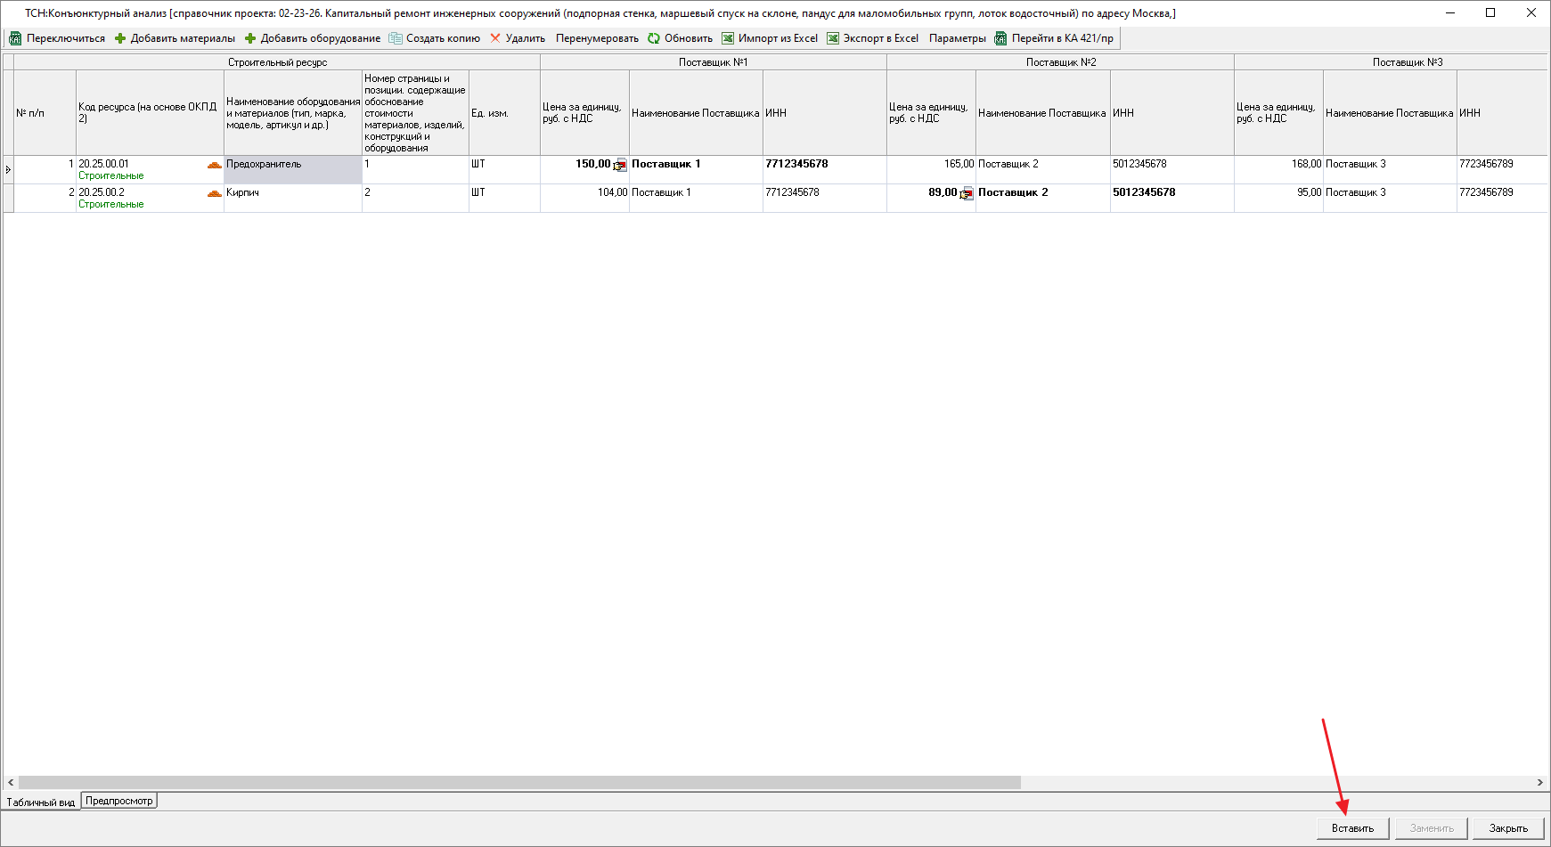Screen dimensions: 1551x847
Task: Switch to the Предпросмотр tab
Action: 119,801
